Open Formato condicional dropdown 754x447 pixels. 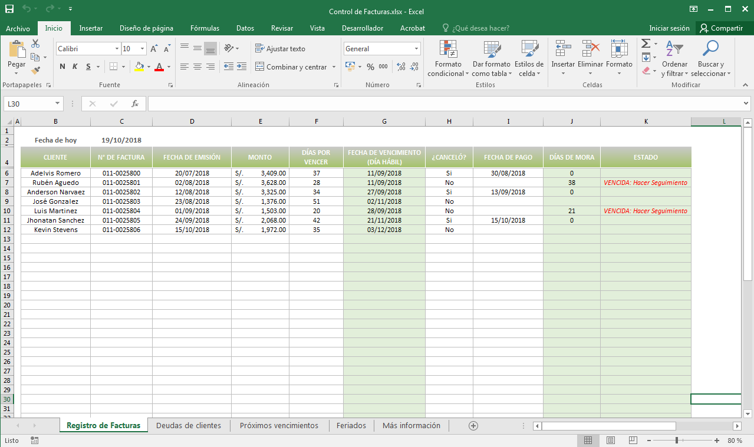[448, 58]
